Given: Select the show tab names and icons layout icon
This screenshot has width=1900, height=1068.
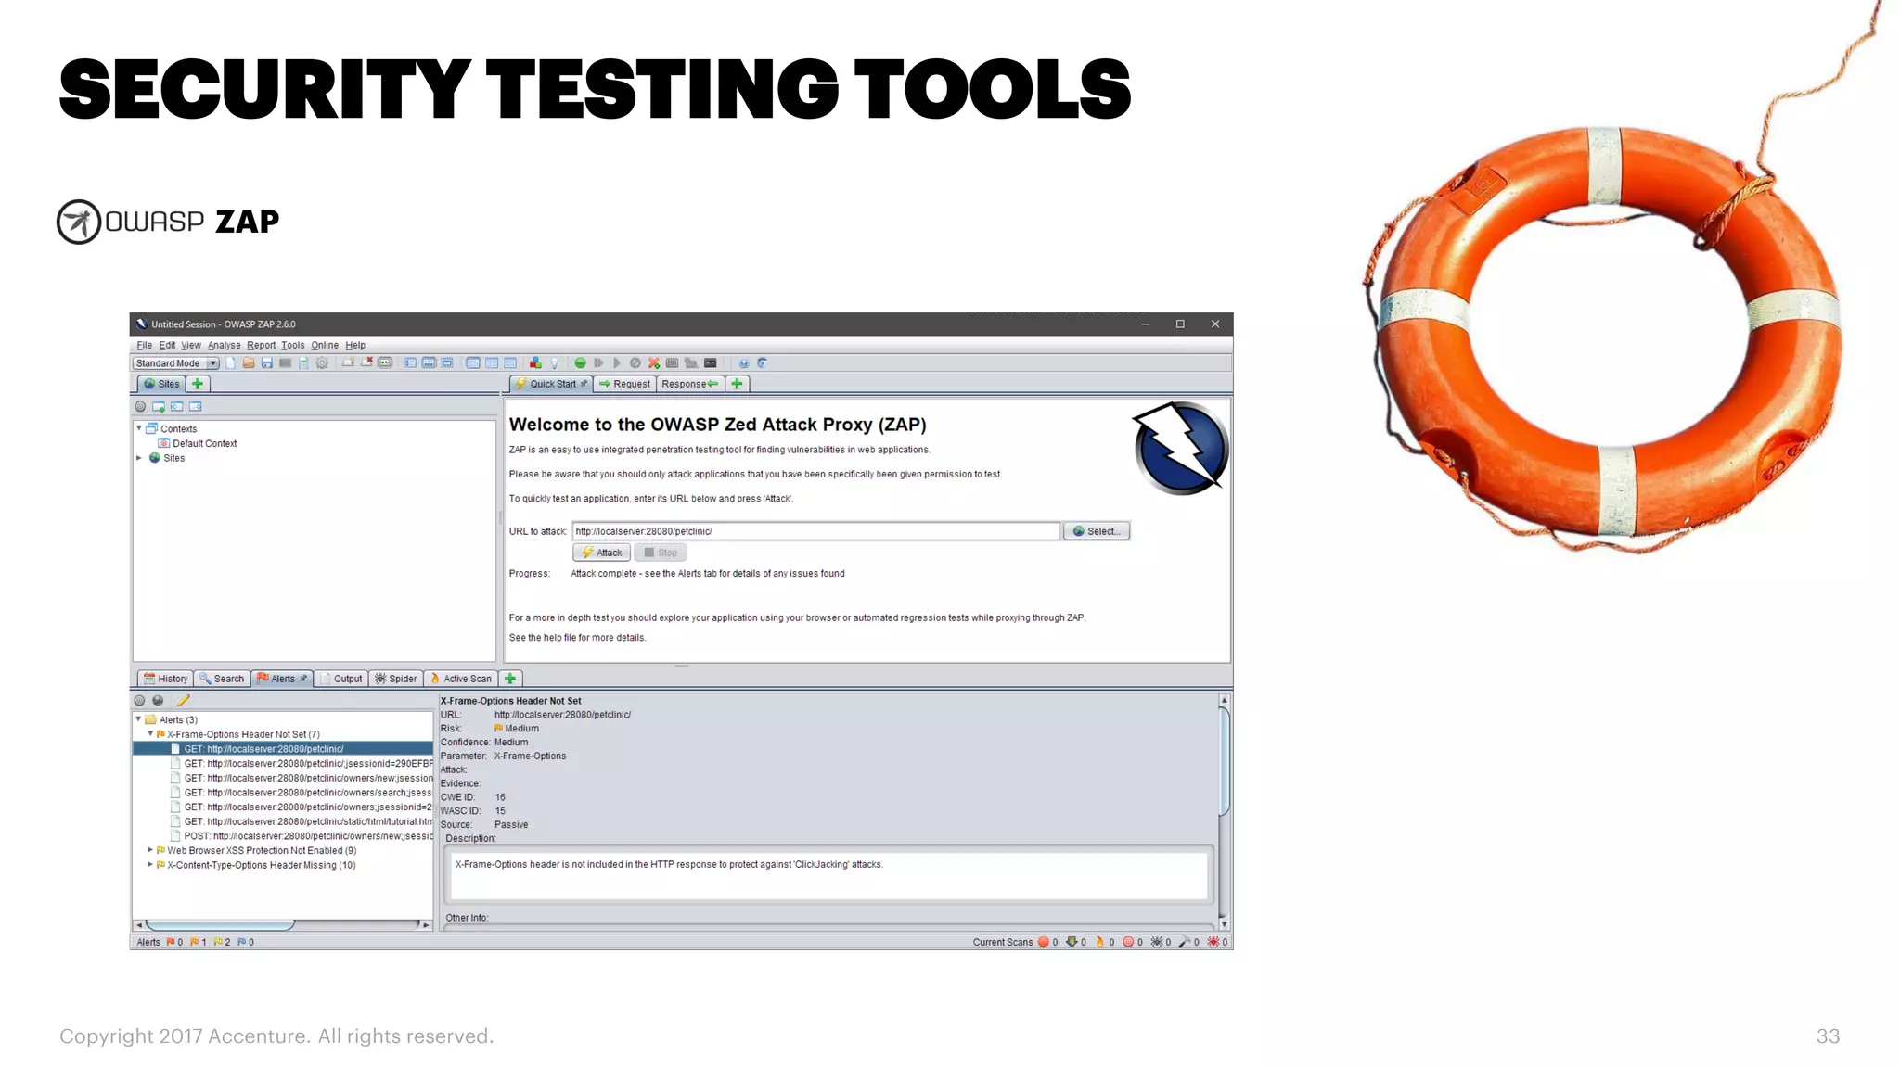Looking at the screenshot, I should (384, 363).
